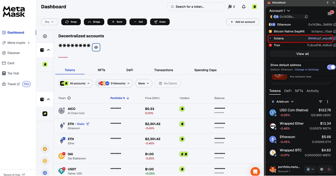Viewport: 336px width, 176px height.
Task: Open Tax Hub in the sidebar
Action: pos(10,73)
